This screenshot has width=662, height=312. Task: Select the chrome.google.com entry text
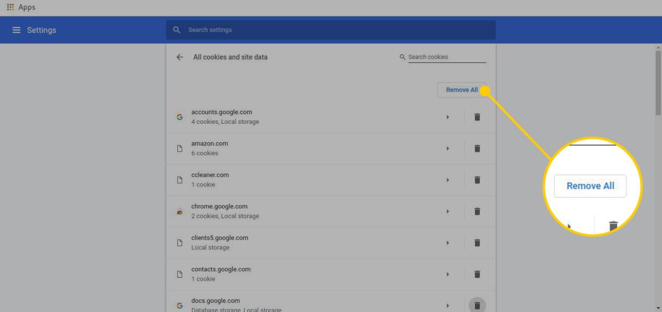(219, 206)
